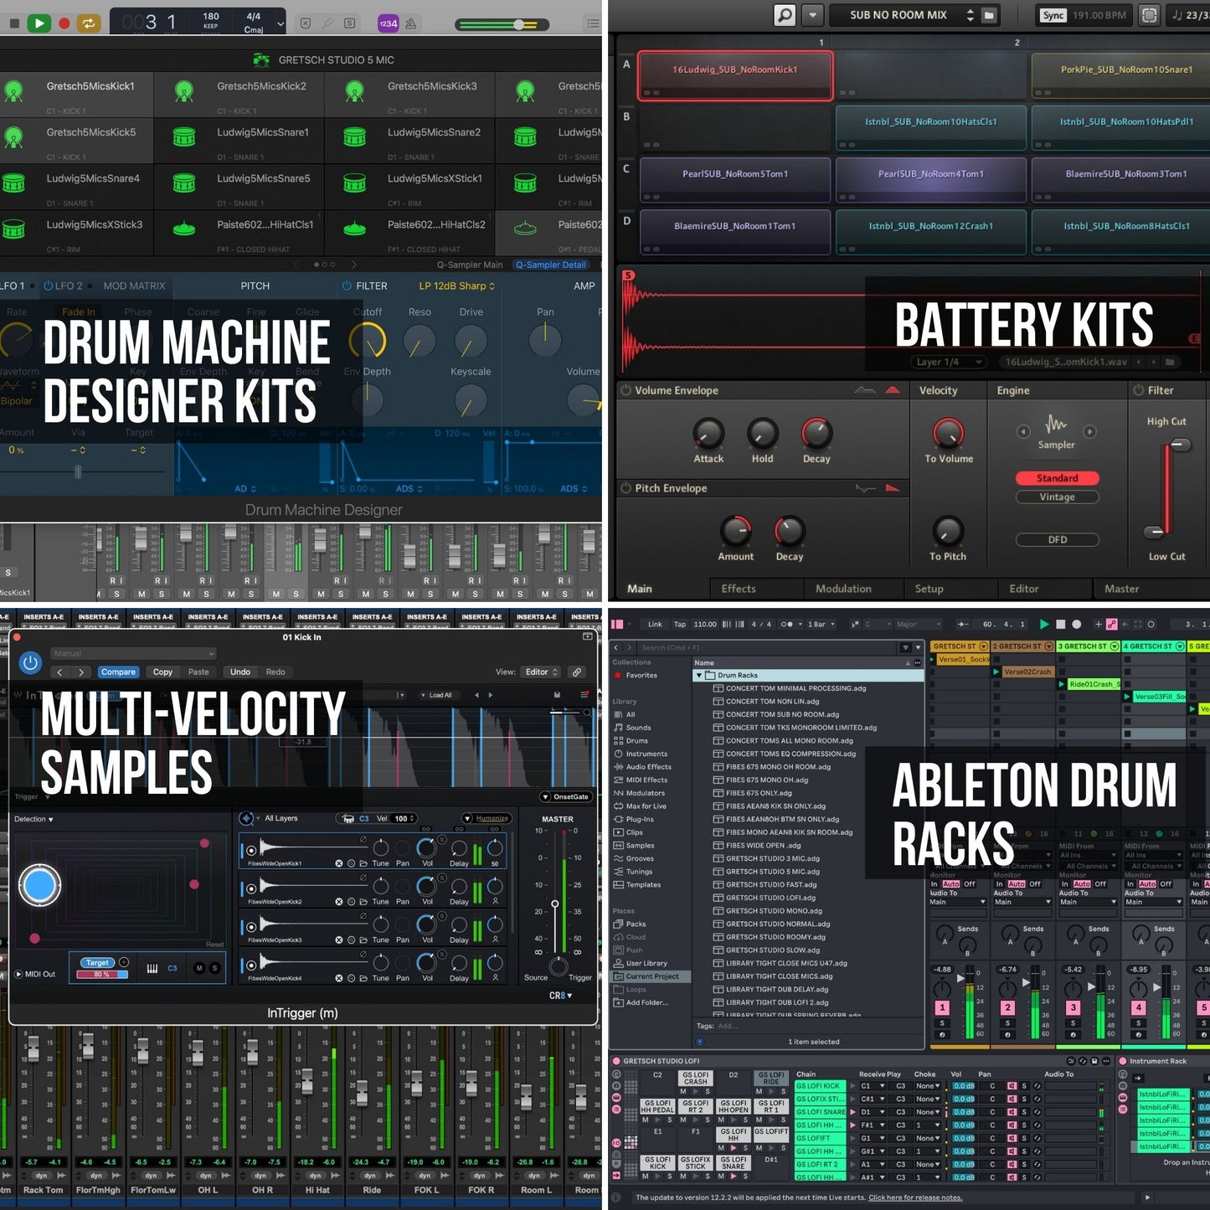This screenshot has width=1210, height=1210.
Task: Click Copy button in plugin header
Action: [162, 672]
